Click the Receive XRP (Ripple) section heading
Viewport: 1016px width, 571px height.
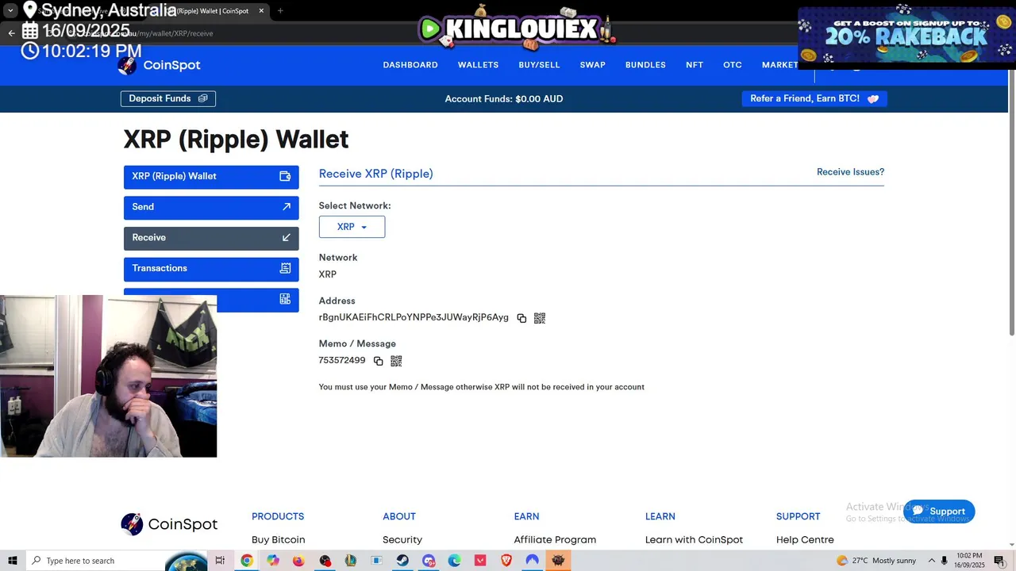click(376, 174)
